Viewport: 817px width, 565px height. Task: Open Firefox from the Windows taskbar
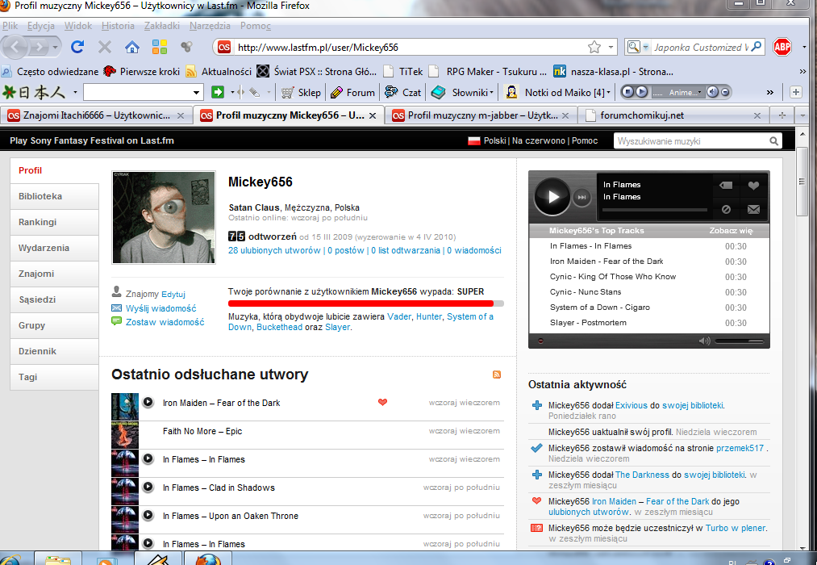tap(208, 560)
